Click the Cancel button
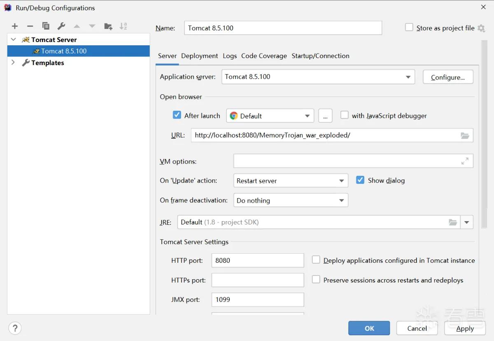This screenshot has width=494, height=341. 417,328
